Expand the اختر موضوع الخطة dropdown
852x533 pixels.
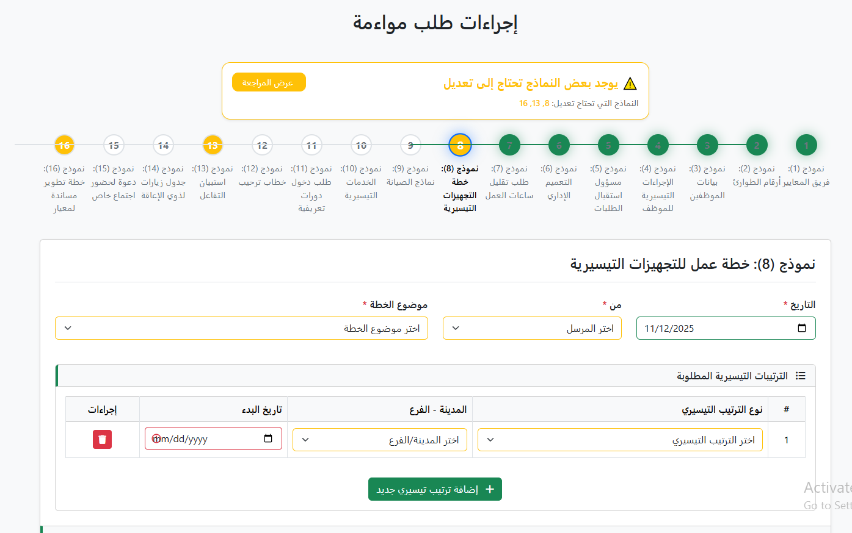[x=241, y=328]
